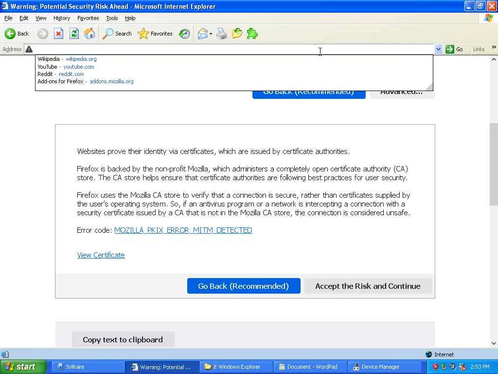Click the IE icon in the title bar
This screenshot has width=498, height=374.
(4, 6)
